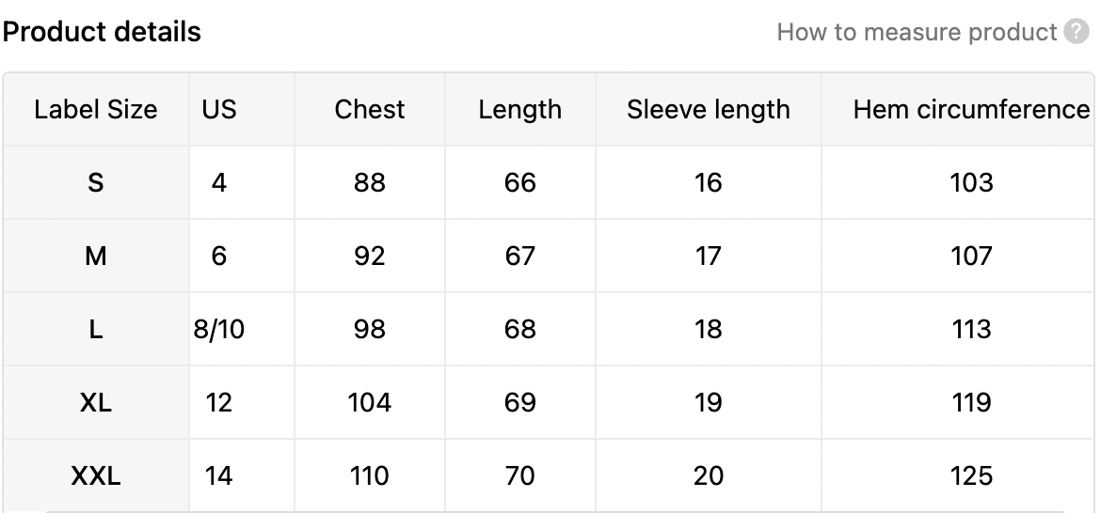Click the question mark help icon
This screenshot has height=513, width=1101.
(x=1077, y=32)
